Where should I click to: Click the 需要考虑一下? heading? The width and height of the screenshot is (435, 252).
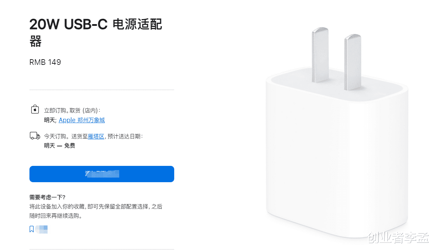(x=47, y=197)
